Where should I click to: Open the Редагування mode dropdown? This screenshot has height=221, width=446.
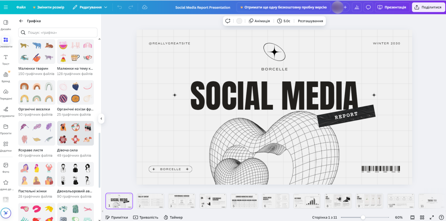pyautogui.click(x=90, y=7)
